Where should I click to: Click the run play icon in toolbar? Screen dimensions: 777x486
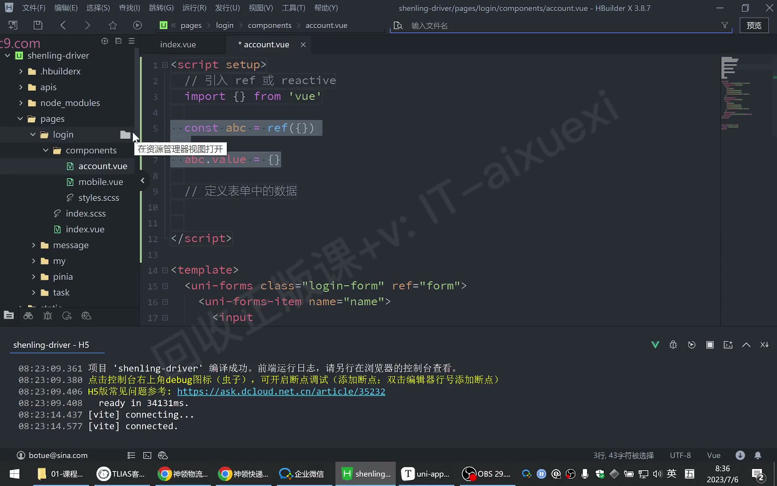point(138,25)
